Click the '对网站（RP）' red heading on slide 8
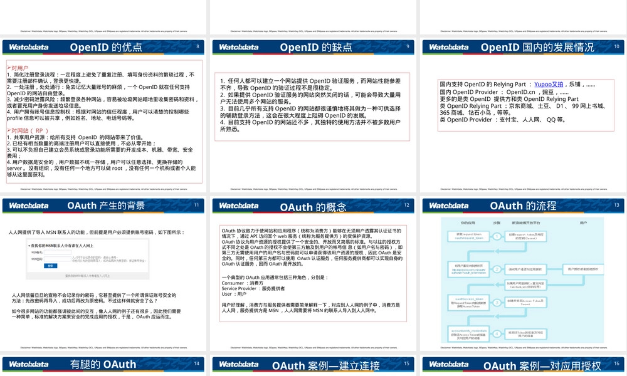This screenshot has width=627, height=376. coord(28,131)
